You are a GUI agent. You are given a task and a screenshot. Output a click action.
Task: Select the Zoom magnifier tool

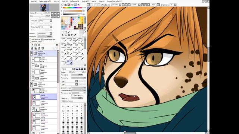[66, 35]
